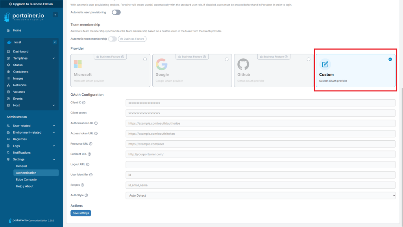Expand the Environment-related submenu chevron
This screenshot has height=227, width=403.
click(x=54, y=132)
